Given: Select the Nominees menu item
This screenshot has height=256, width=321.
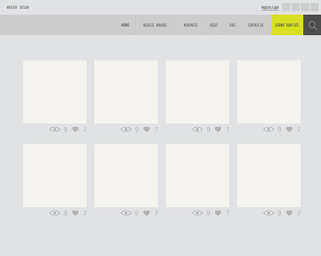Looking at the screenshot, I should tap(190, 25).
